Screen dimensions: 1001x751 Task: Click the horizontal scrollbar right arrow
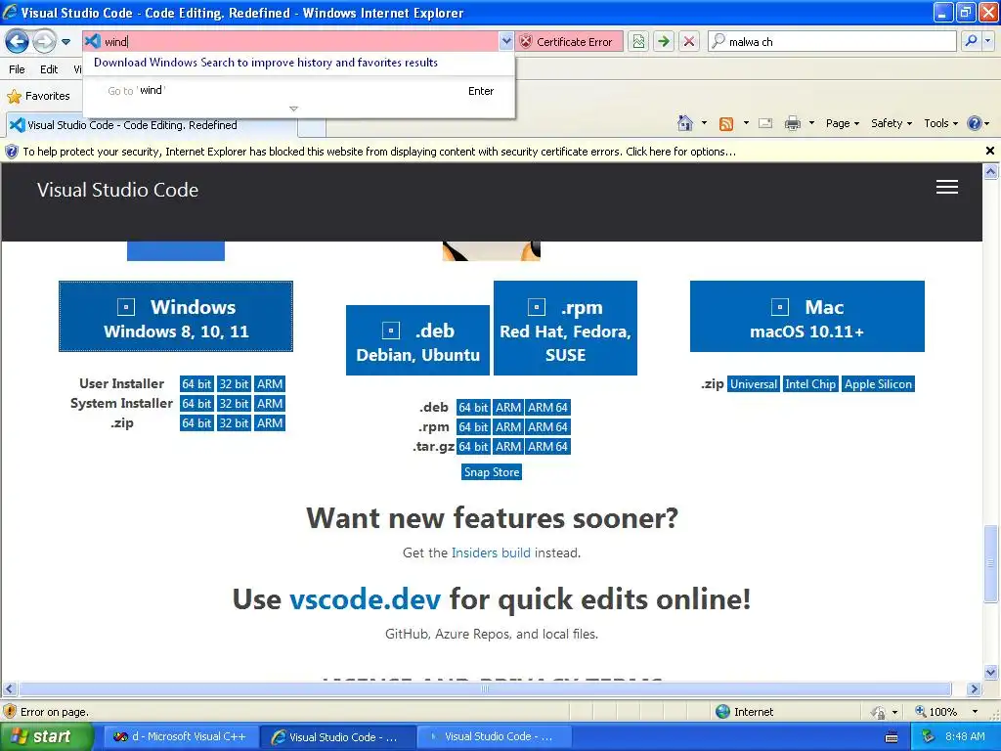(x=974, y=689)
